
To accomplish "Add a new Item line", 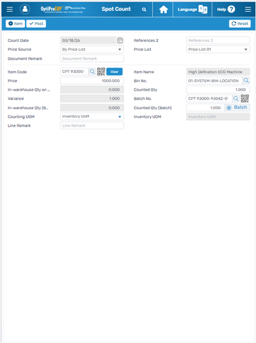I will pos(15,24).
